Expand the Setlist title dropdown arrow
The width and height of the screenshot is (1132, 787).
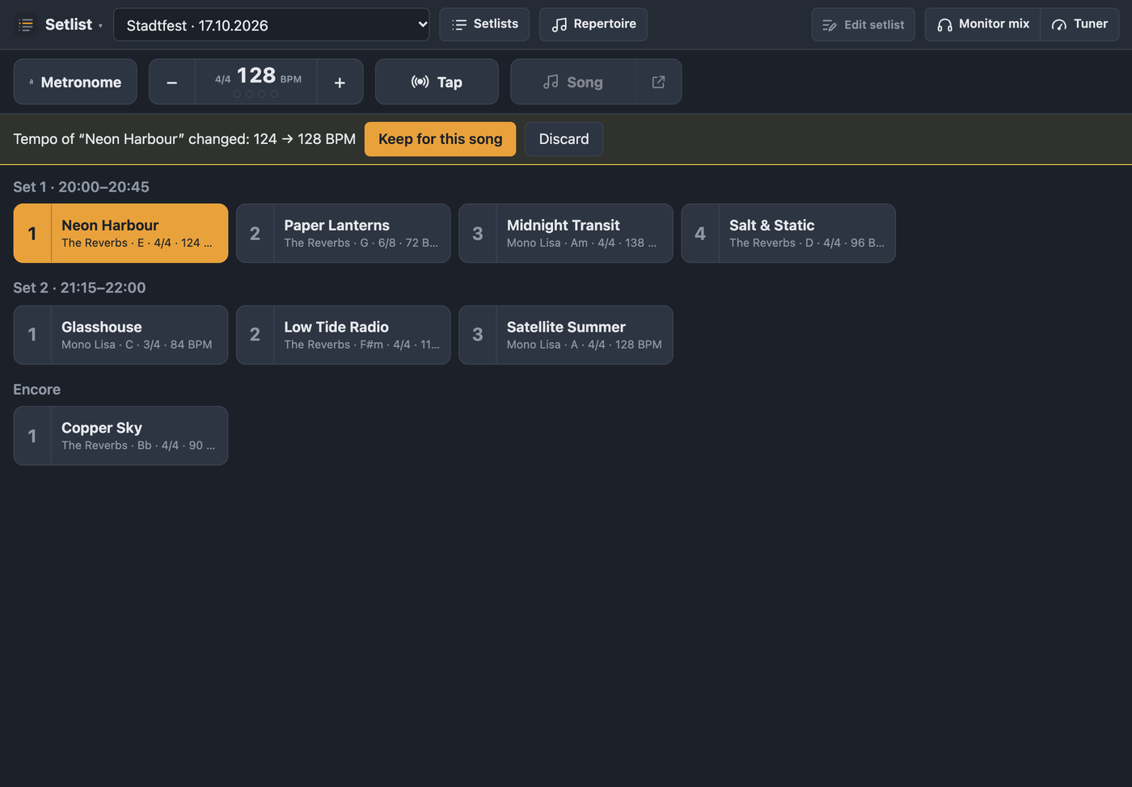tap(100, 26)
